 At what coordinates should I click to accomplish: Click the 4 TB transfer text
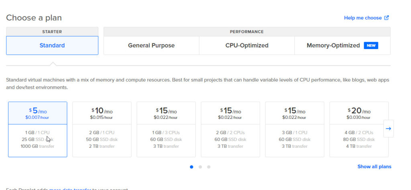pyautogui.click(x=359, y=146)
